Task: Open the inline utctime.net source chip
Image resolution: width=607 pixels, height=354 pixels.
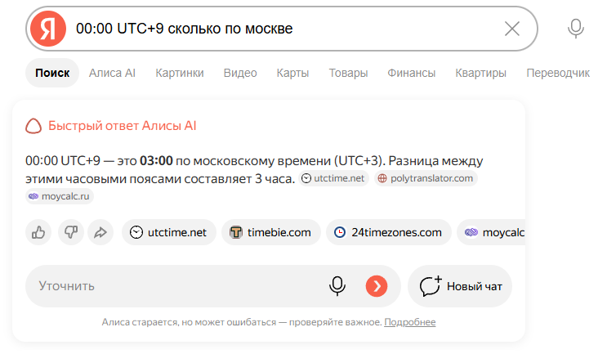Action: pos(333,178)
